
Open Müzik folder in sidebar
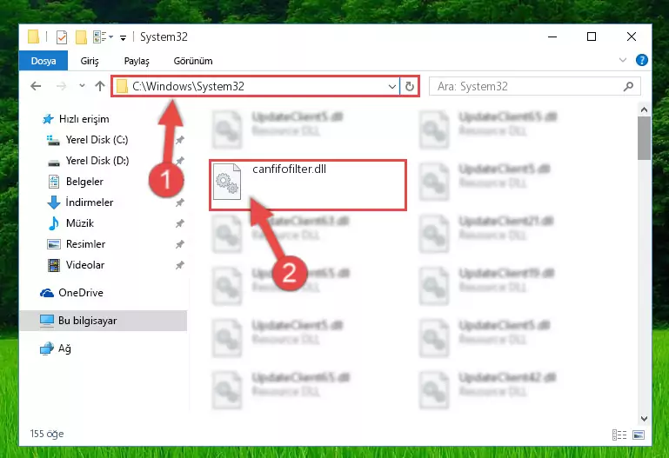(80, 223)
